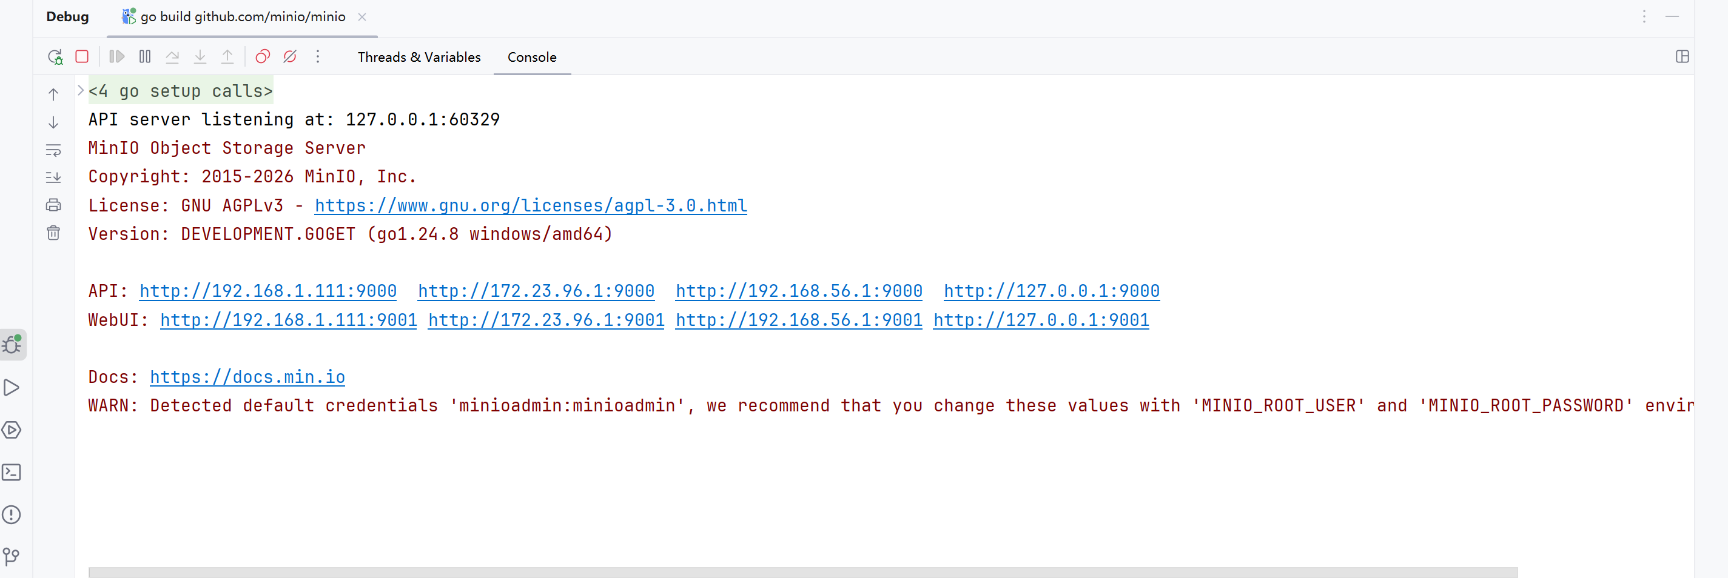Stop the running debug process

82,57
